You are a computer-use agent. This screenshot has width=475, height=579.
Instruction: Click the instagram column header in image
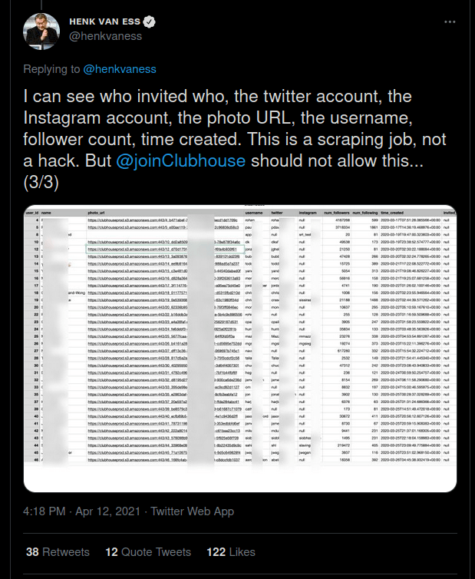coord(308,213)
